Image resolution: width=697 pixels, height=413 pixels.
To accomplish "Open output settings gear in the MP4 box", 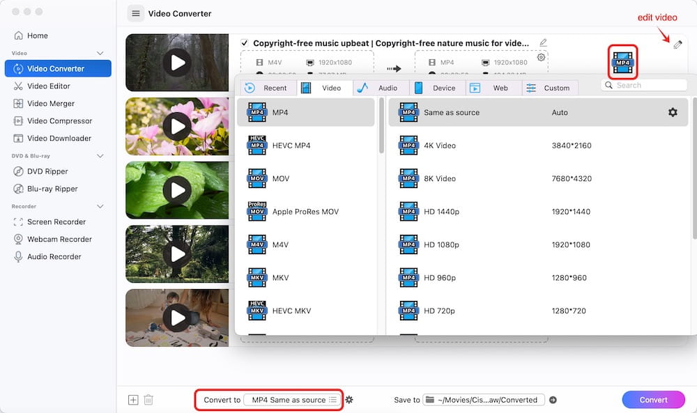I will click(x=541, y=57).
